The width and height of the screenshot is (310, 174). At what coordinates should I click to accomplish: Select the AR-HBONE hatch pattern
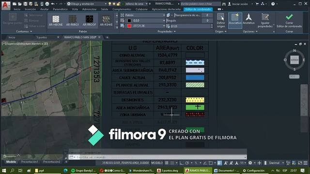56,20
